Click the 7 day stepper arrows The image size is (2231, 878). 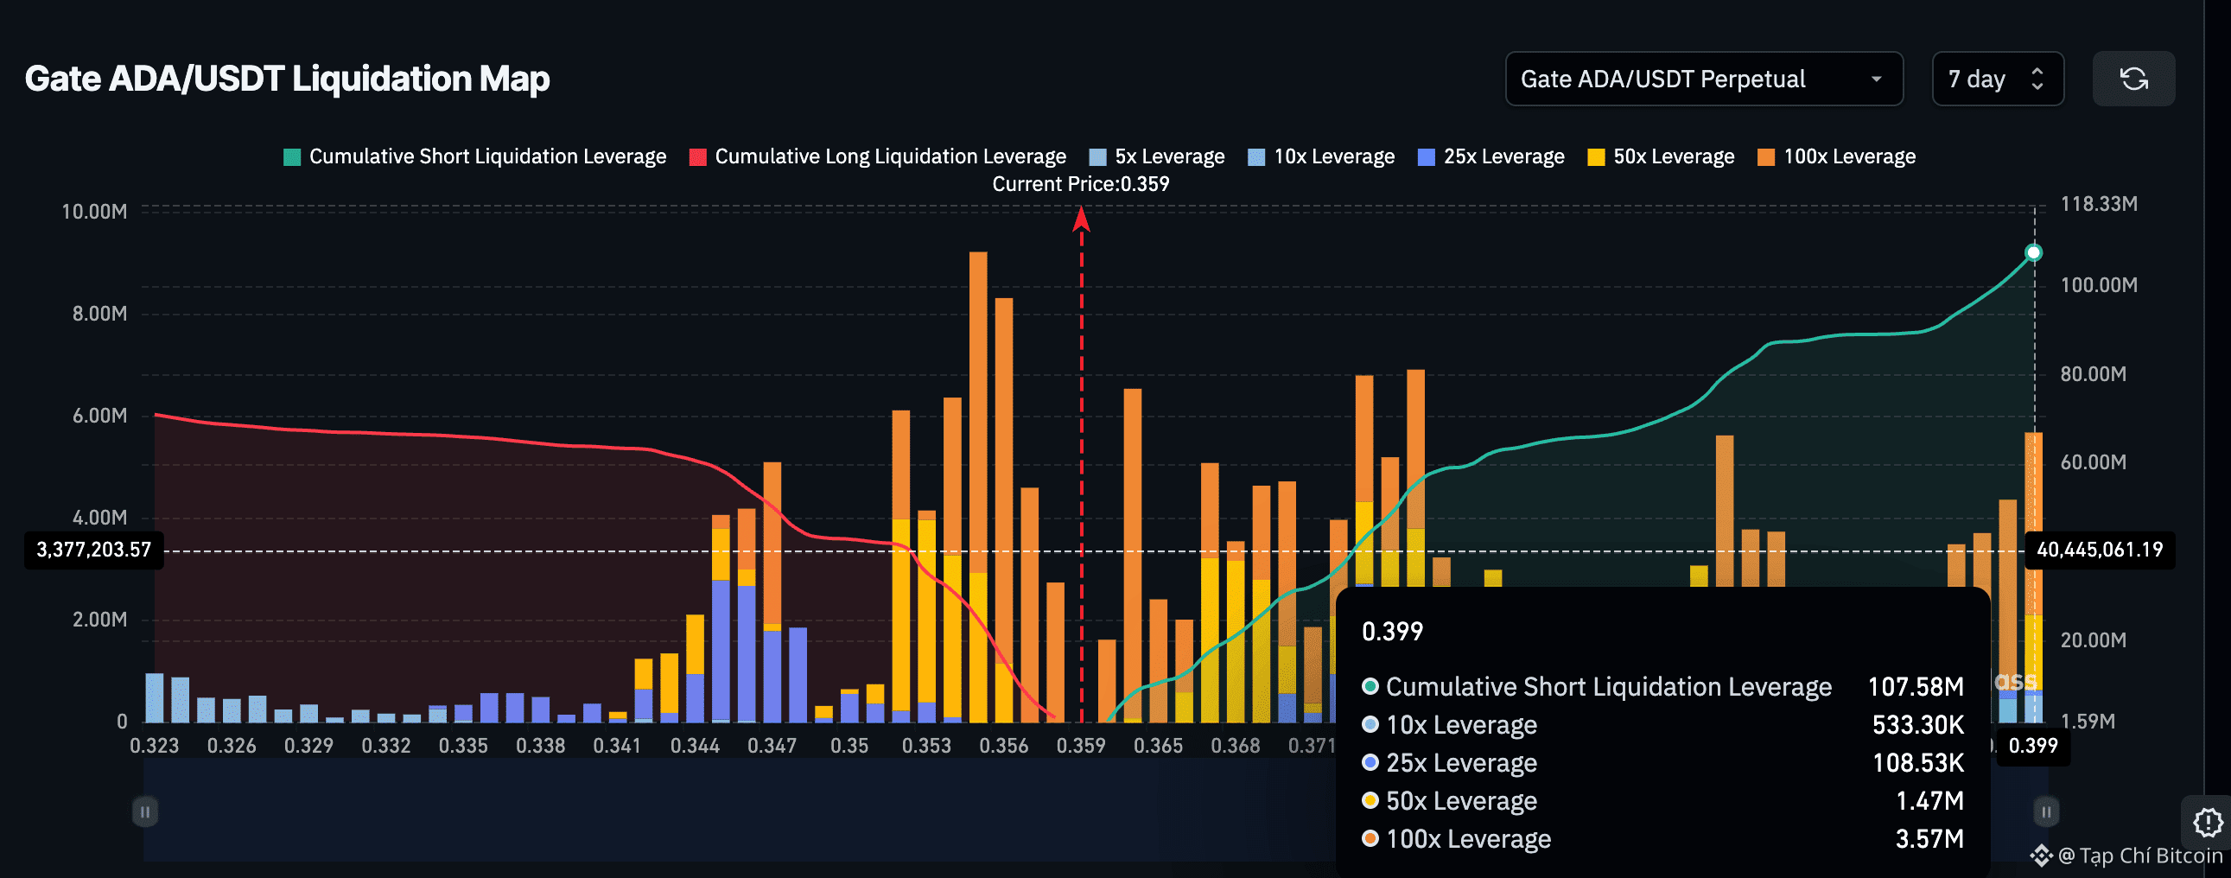tap(2037, 79)
